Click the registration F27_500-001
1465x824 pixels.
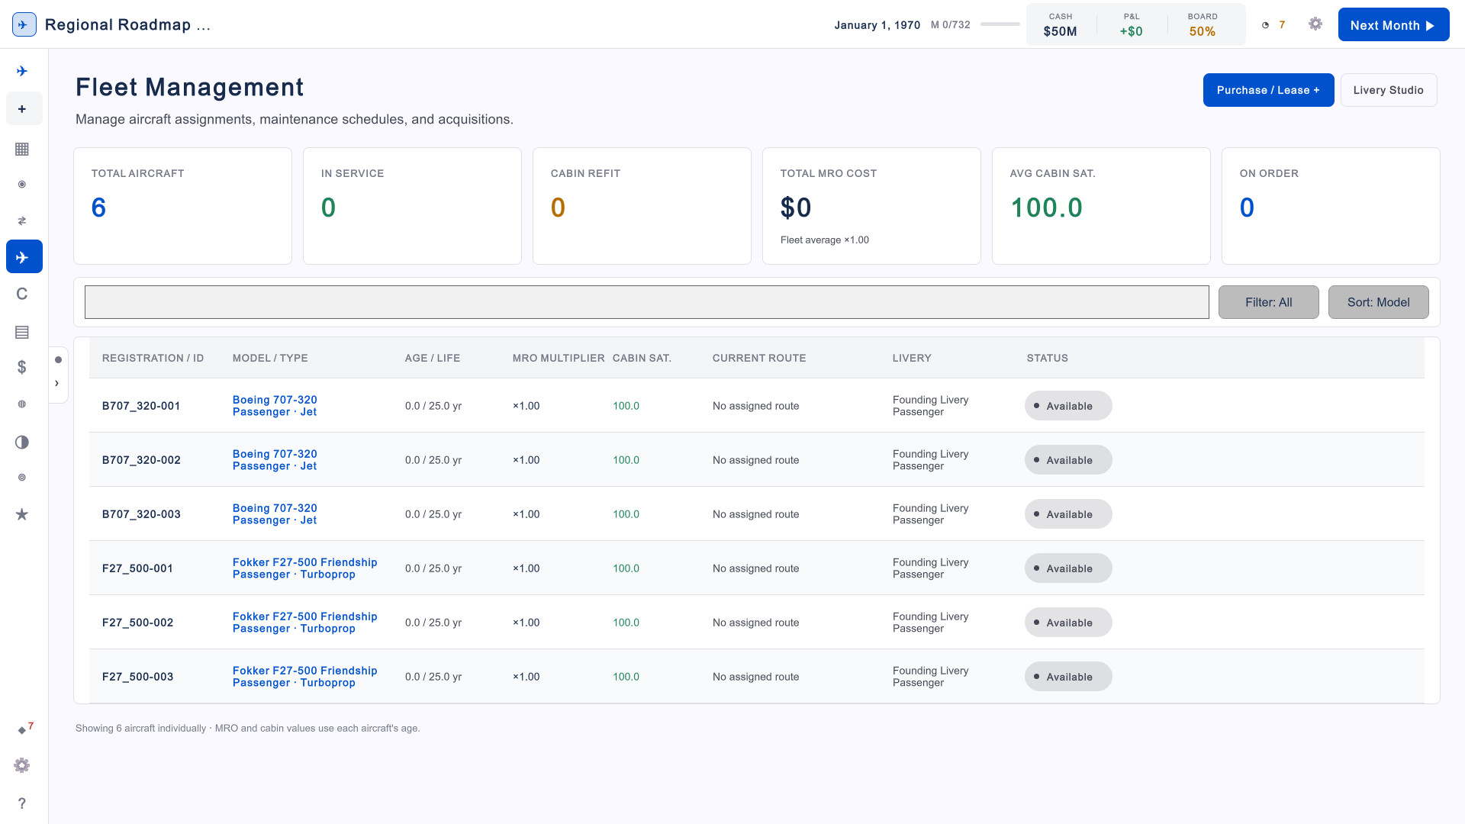click(137, 568)
